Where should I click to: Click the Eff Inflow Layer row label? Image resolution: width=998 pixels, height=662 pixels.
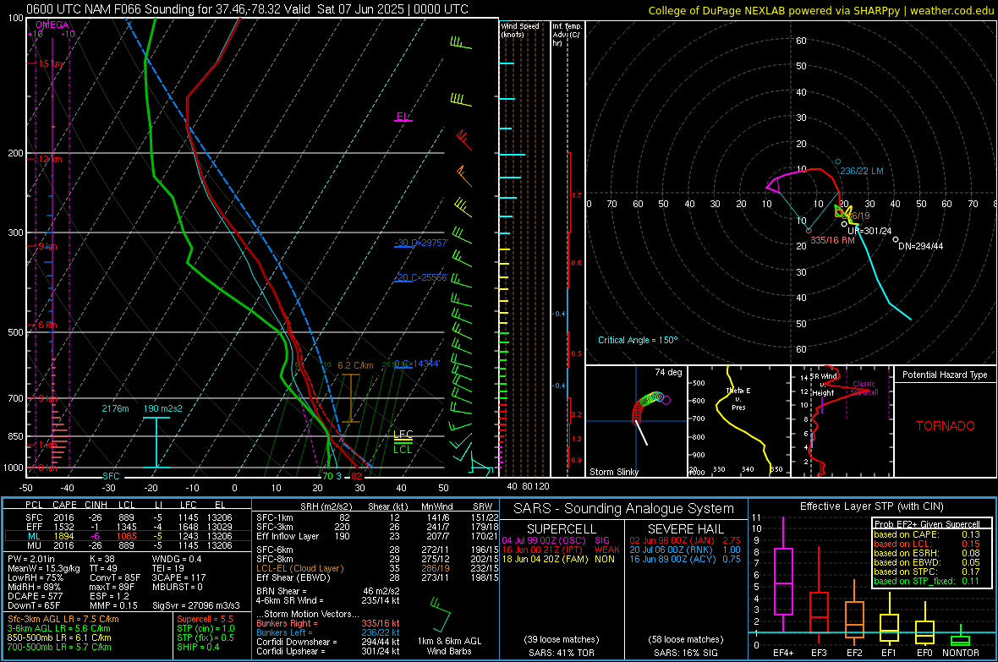[288, 536]
